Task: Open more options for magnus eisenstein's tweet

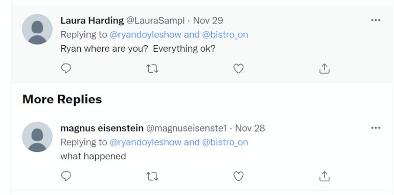Action: click(x=376, y=128)
